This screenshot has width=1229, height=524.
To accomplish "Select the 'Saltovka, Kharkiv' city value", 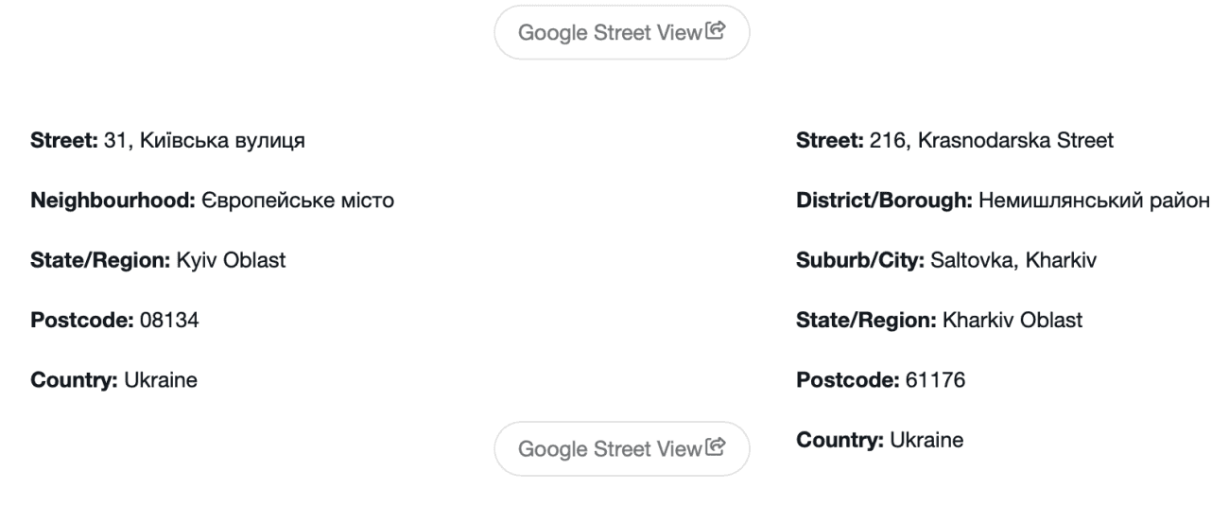I will click(x=999, y=261).
